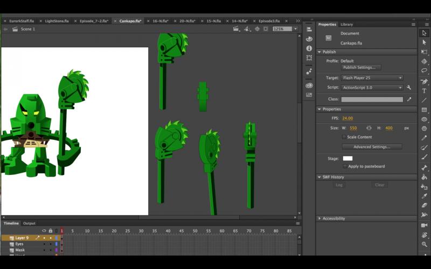Select the Selection tool (black arrow outline)
This screenshot has width=431, height=269.
[x=424, y=33]
